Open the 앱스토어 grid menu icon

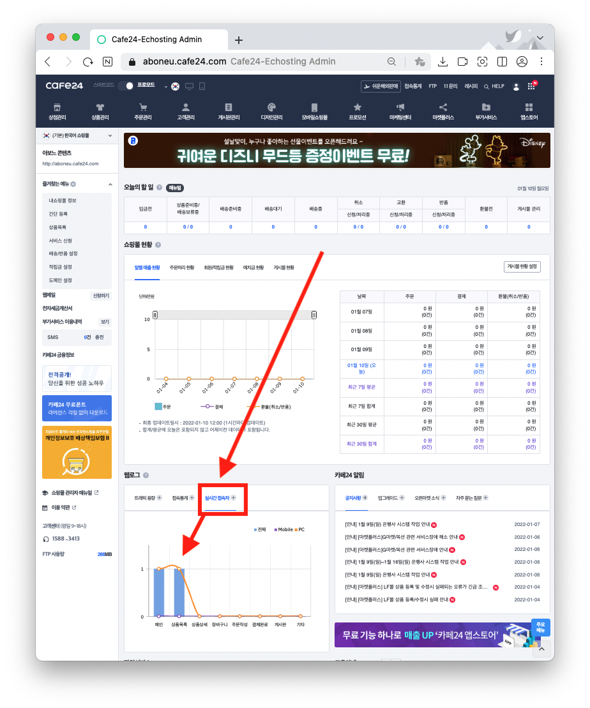tap(529, 107)
